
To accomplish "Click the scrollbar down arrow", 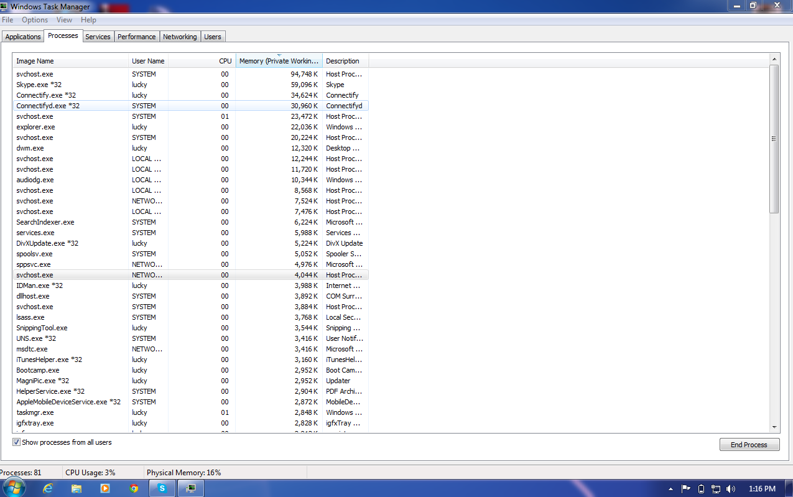I will click(774, 427).
